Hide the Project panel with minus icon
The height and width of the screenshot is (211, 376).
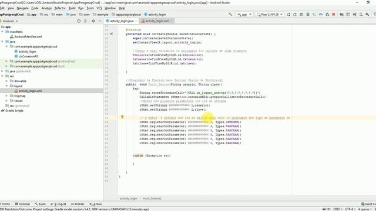click(x=100, y=21)
